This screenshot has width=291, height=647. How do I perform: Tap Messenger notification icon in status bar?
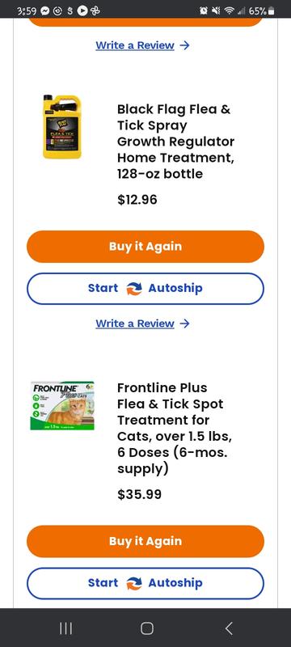pos(45,11)
